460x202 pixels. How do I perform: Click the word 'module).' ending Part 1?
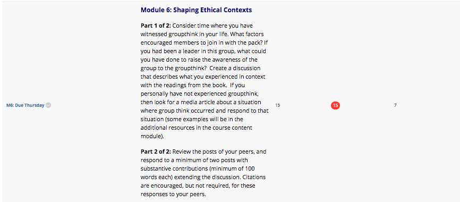[152, 137]
